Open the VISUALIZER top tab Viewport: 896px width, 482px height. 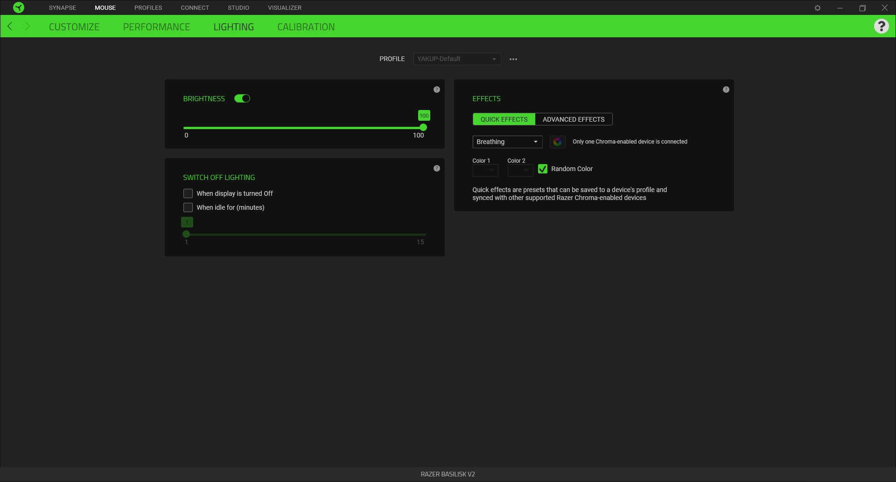click(x=285, y=8)
